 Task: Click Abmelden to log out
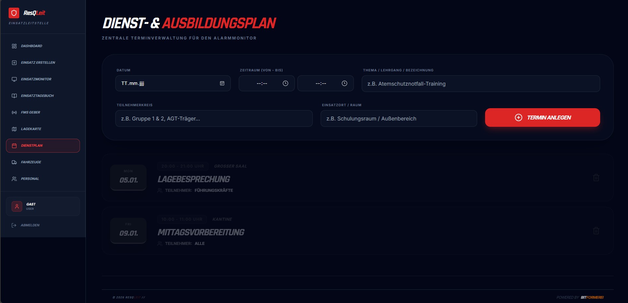coord(30,225)
